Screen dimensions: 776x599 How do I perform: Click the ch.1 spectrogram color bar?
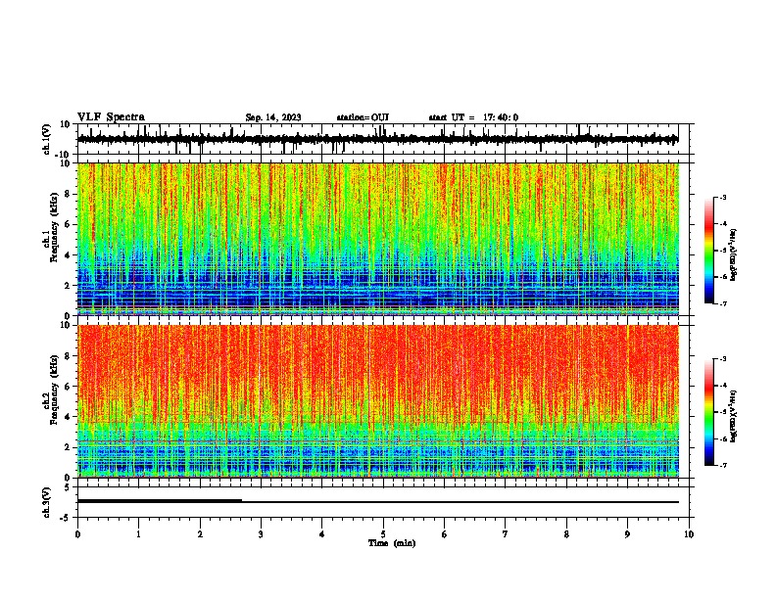708,251
